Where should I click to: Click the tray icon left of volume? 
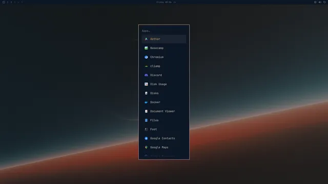315,2
